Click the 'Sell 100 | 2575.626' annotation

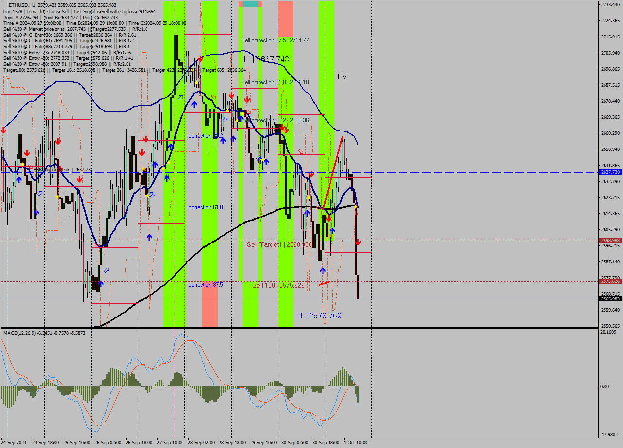tap(278, 285)
